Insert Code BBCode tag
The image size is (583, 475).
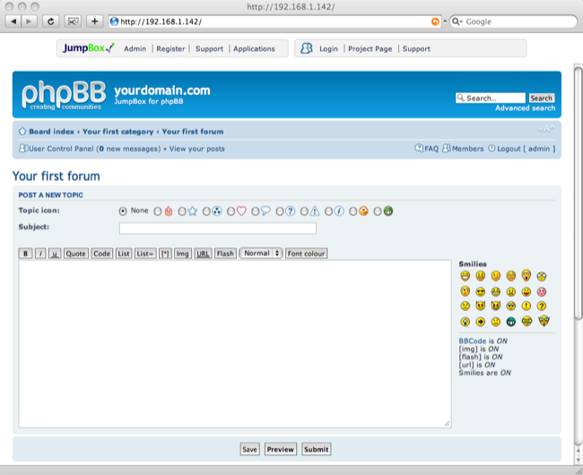pos(102,254)
